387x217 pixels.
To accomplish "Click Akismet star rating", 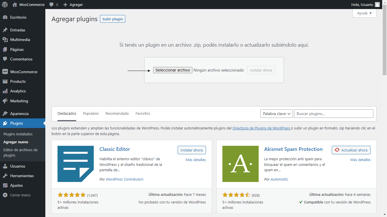I will pyautogui.click(x=236, y=195).
